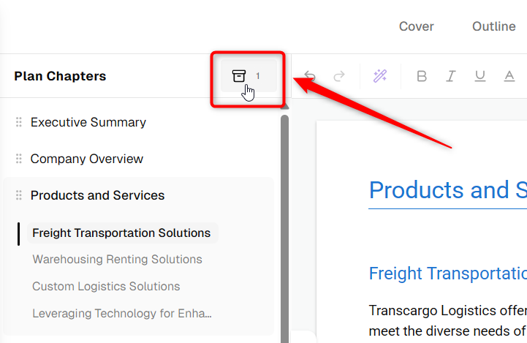This screenshot has height=343, width=527.
Task: Click the undo arrow in toolbar
Action: coord(309,76)
